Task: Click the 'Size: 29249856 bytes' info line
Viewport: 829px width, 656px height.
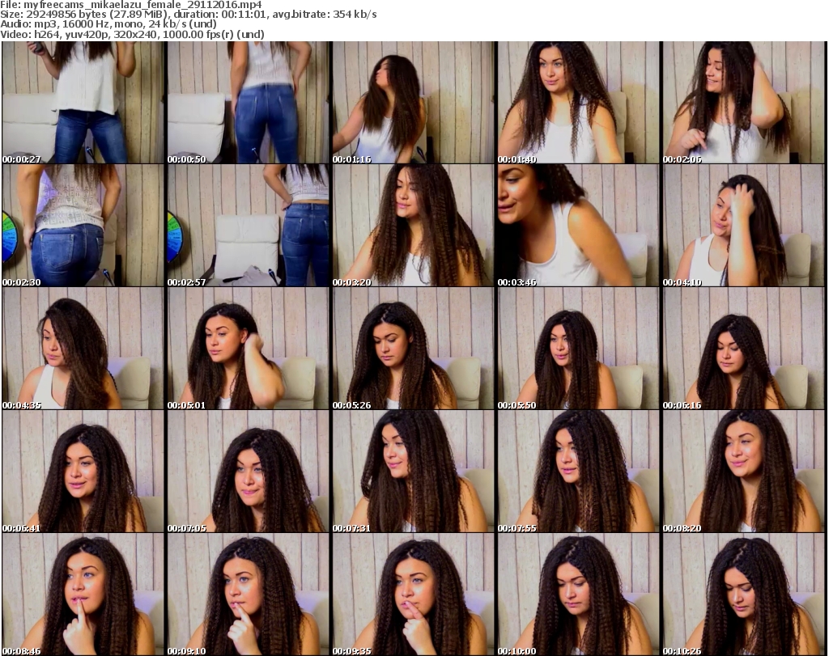Action: pos(188,15)
